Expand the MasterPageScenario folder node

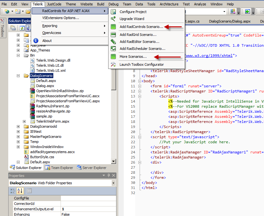pyautogui.click(x=19, y=137)
